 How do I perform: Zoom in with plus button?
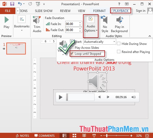(x=131, y=136)
